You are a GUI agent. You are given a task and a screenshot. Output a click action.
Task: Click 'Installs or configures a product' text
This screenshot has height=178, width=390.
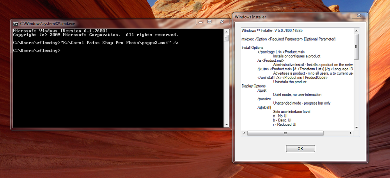pyautogui.click(x=297, y=56)
